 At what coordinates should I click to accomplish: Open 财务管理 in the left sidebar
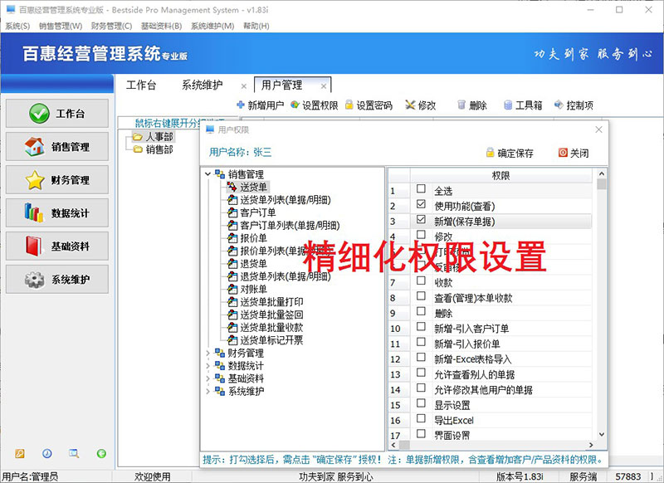[x=57, y=180]
